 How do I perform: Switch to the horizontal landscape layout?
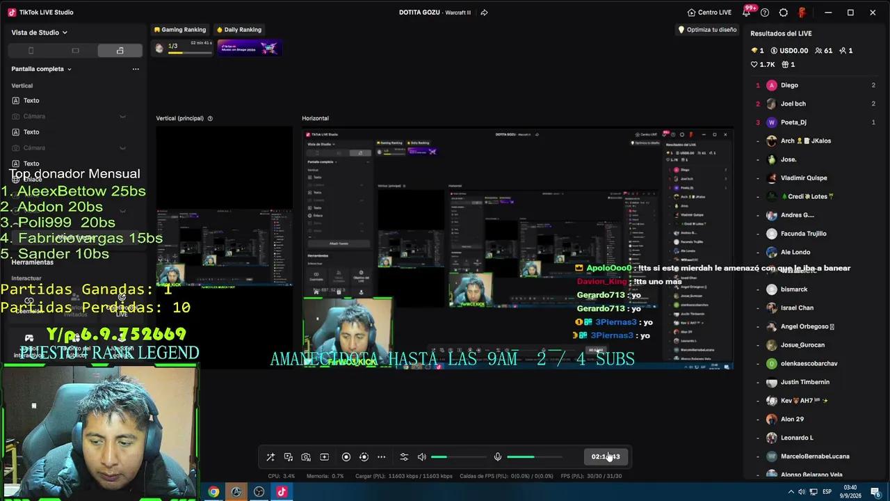(x=75, y=51)
